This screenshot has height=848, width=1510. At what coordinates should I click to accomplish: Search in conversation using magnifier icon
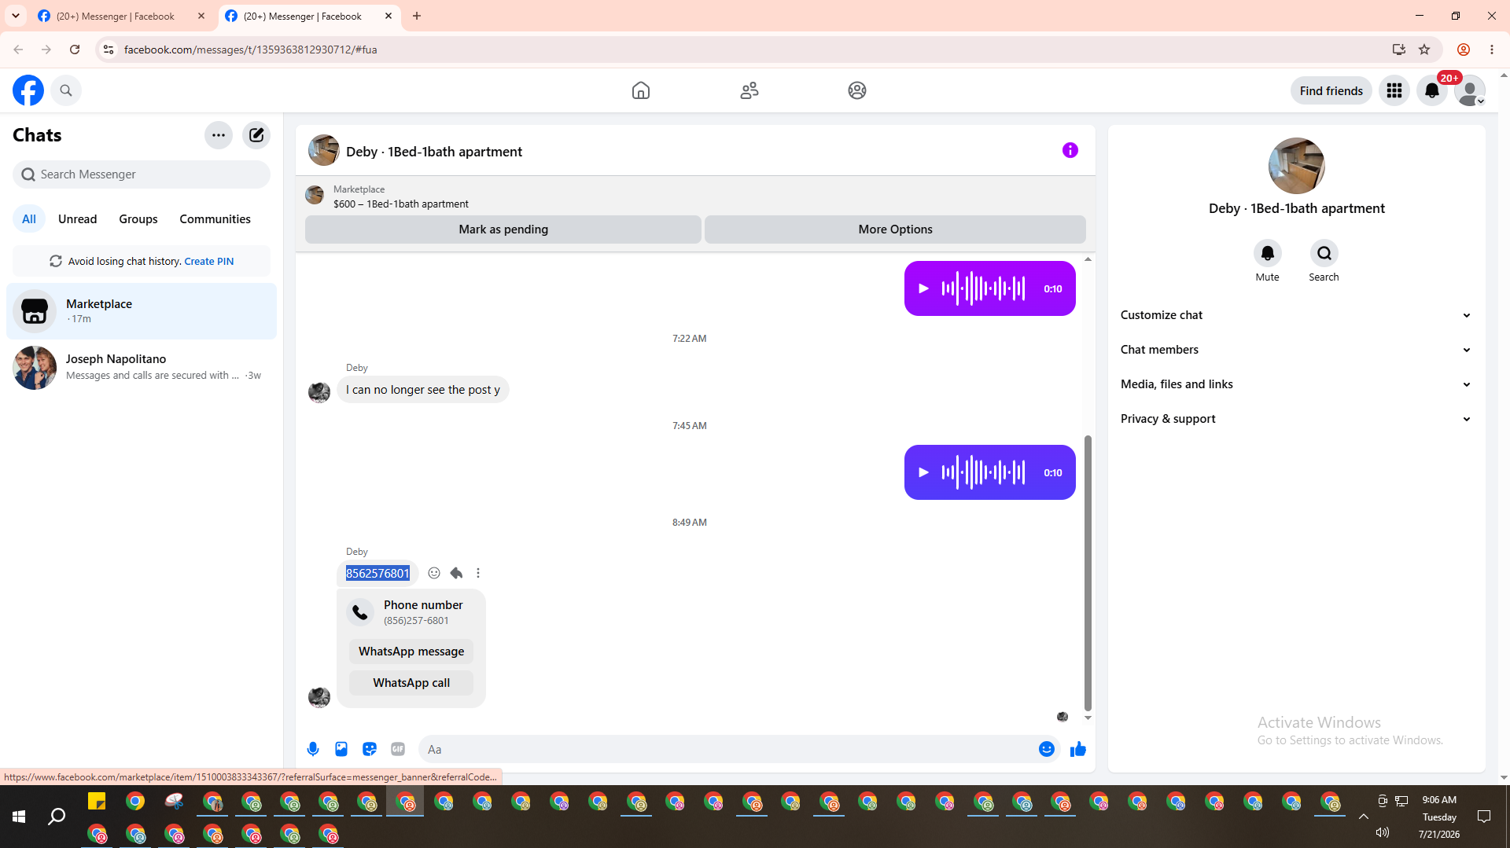point(1324,253)
